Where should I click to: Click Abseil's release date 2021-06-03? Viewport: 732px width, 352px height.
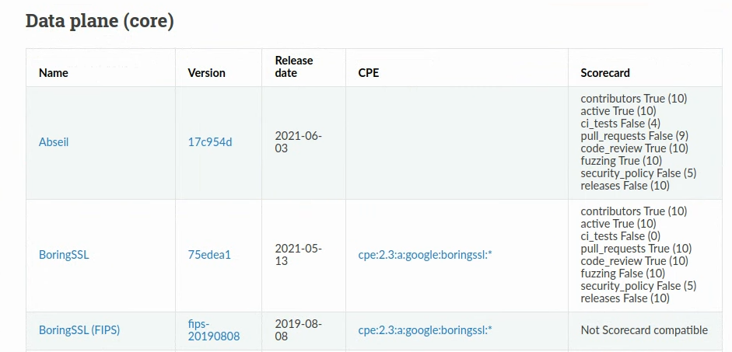point(299,142)
